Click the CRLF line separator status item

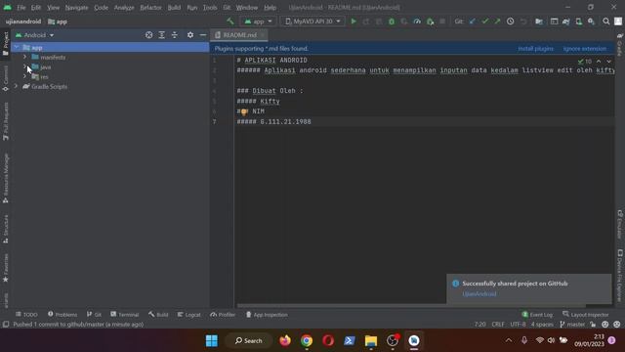(498, 325)
